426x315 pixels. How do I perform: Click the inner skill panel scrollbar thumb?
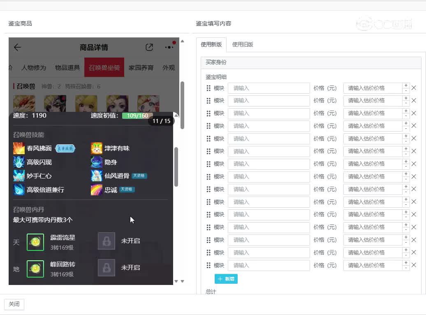[x=176, y=167]
